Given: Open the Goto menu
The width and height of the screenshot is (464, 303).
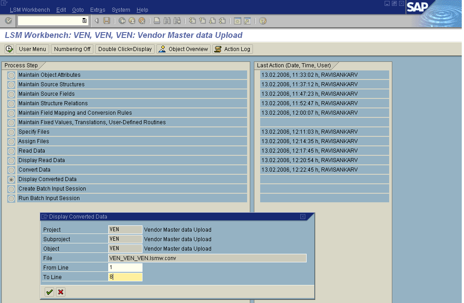Looking at the screenshot, I should click(x=78, y=10).
